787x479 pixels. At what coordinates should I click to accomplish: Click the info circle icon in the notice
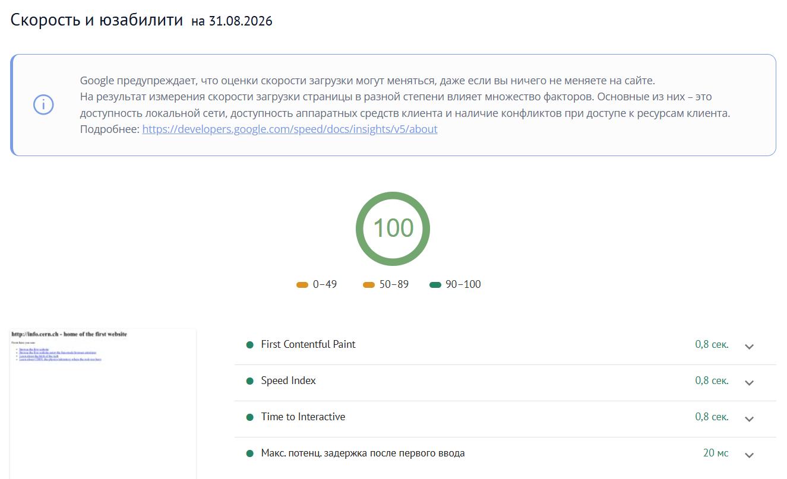pos(43,105)
